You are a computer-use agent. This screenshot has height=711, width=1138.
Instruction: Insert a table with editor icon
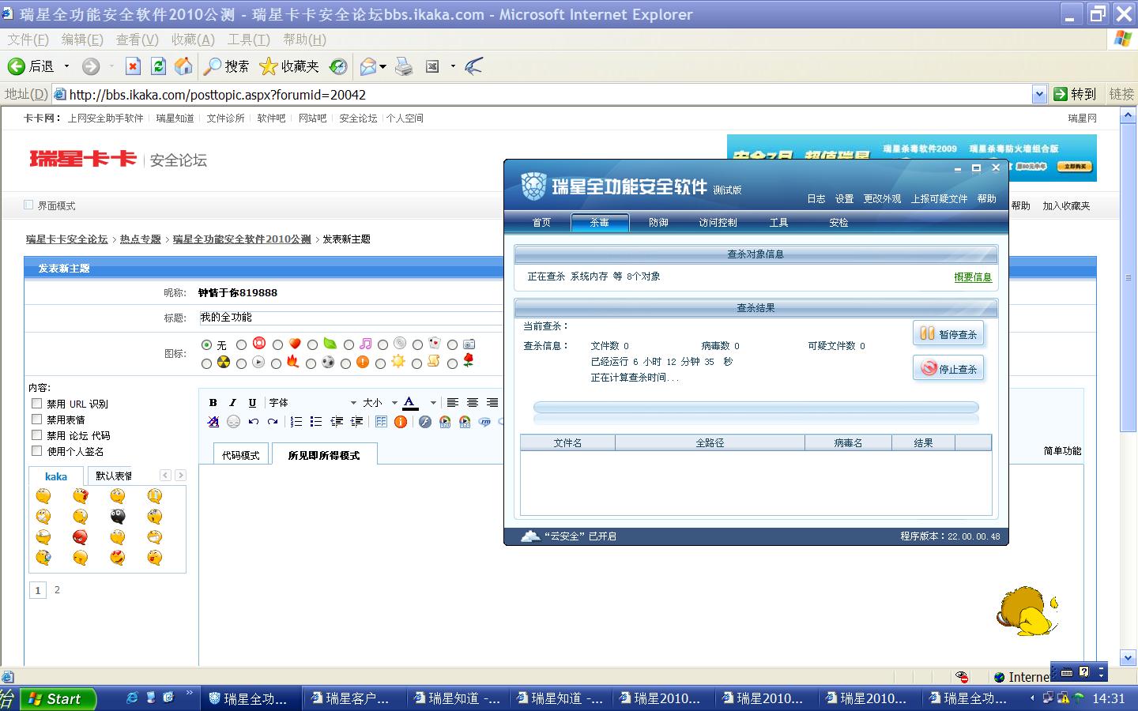pos(381,422)
